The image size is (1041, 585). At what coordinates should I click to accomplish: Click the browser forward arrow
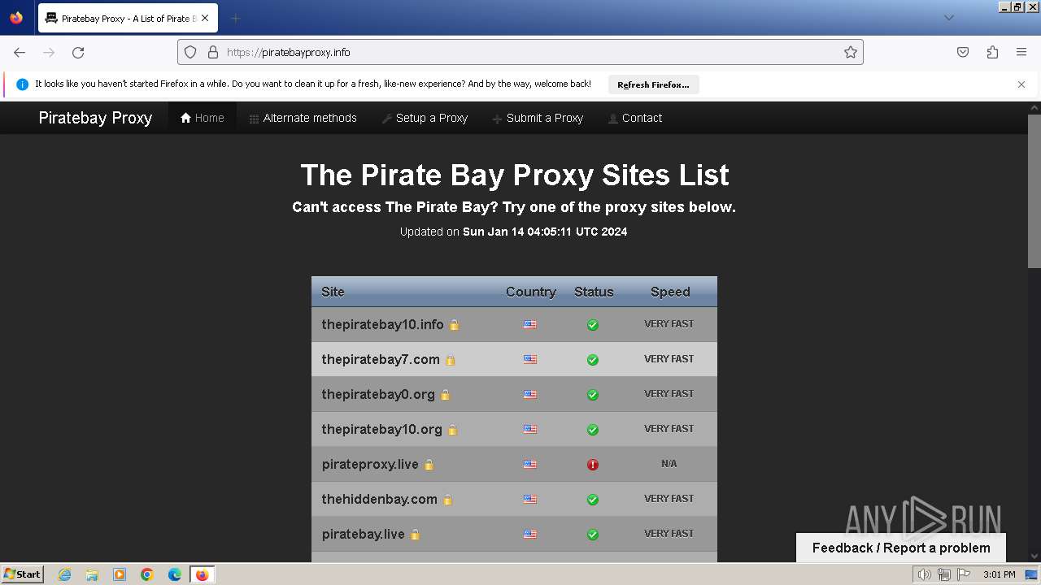point(49,52)
